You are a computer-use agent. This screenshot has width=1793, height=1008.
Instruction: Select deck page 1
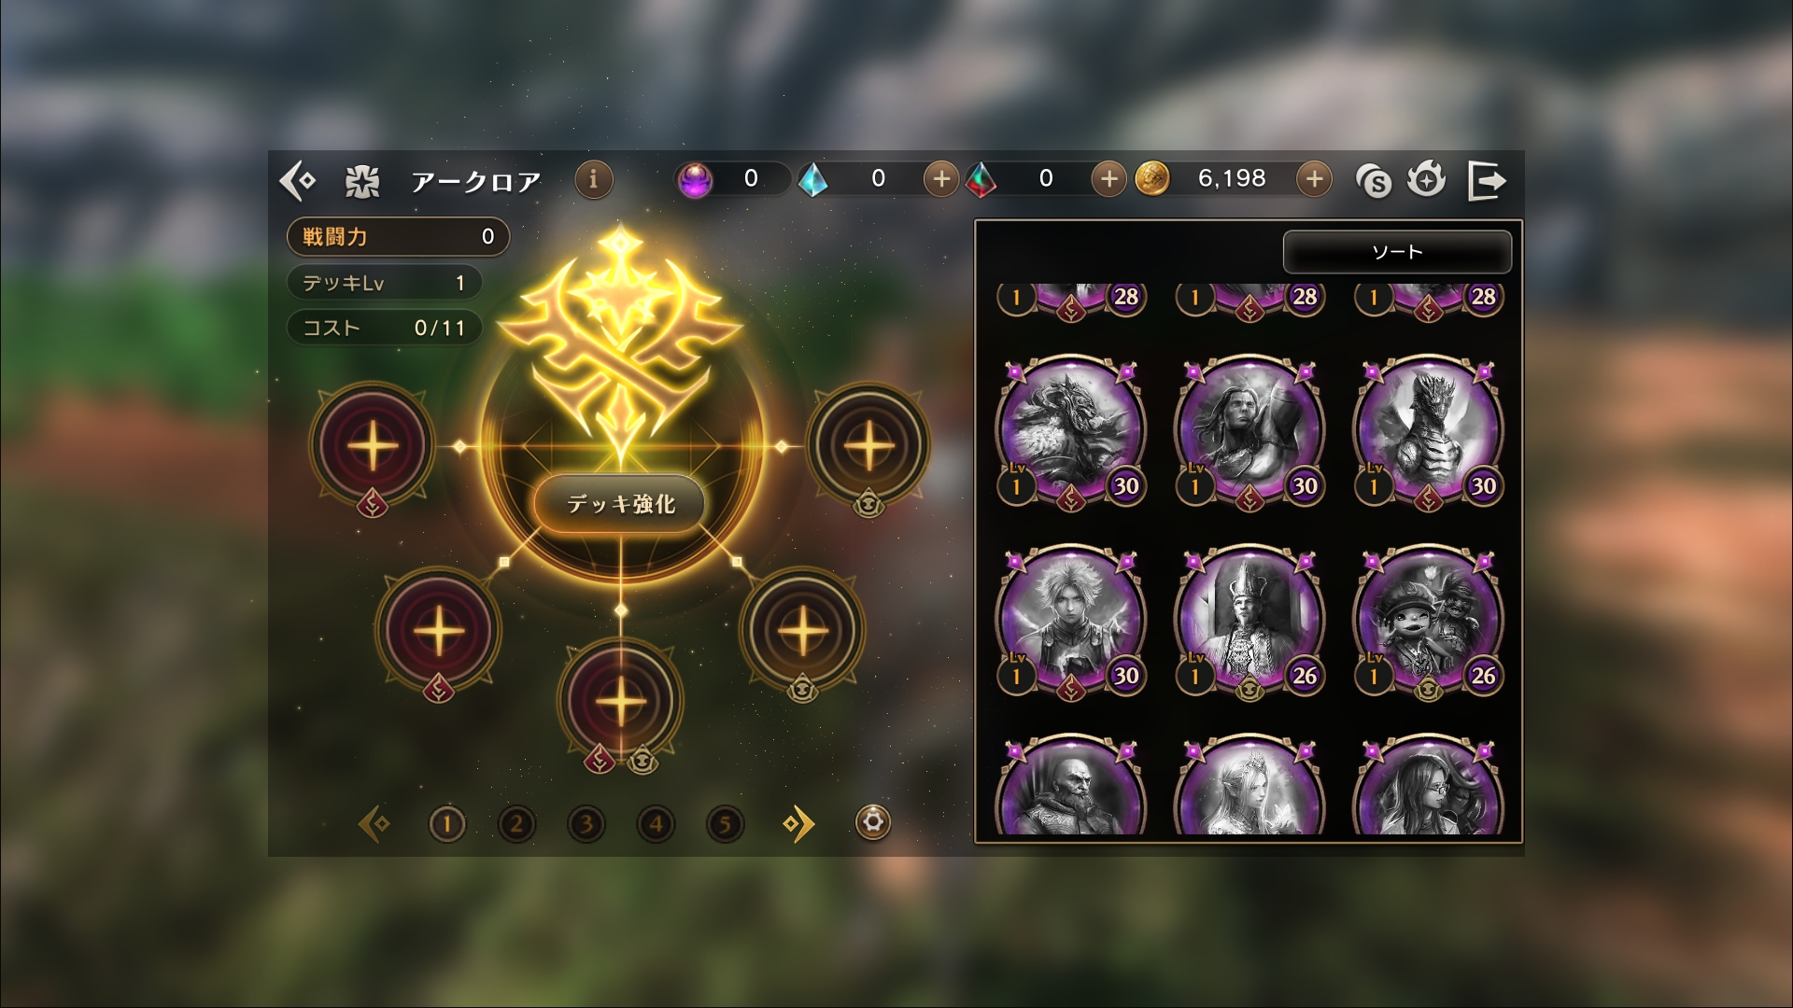coord(447,823)
